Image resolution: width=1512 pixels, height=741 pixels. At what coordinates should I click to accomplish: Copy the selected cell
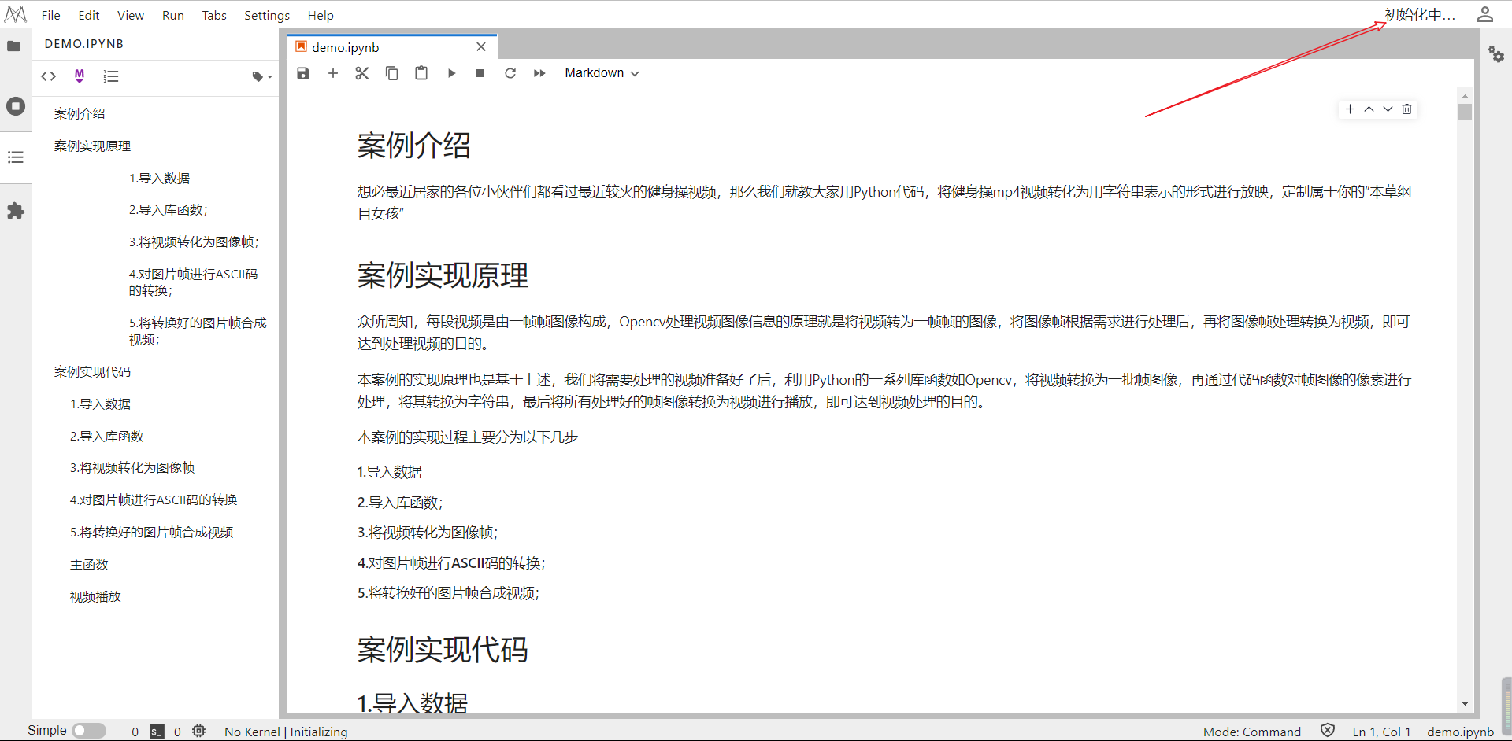[391, 73]
